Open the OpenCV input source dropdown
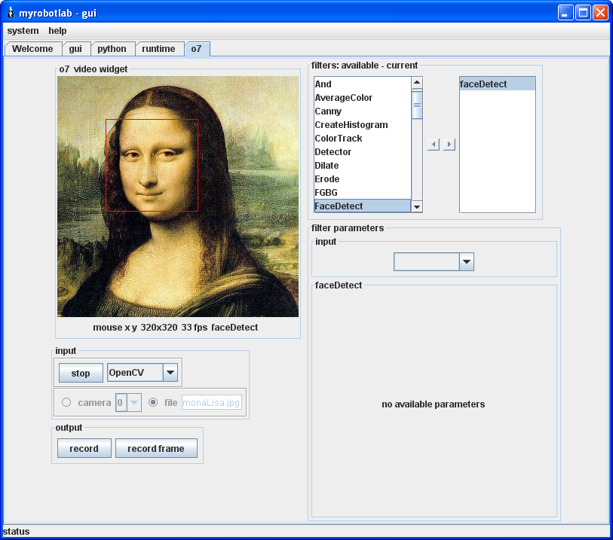The width and height of the screenshot is (613, 540). (x=171, y=372)
